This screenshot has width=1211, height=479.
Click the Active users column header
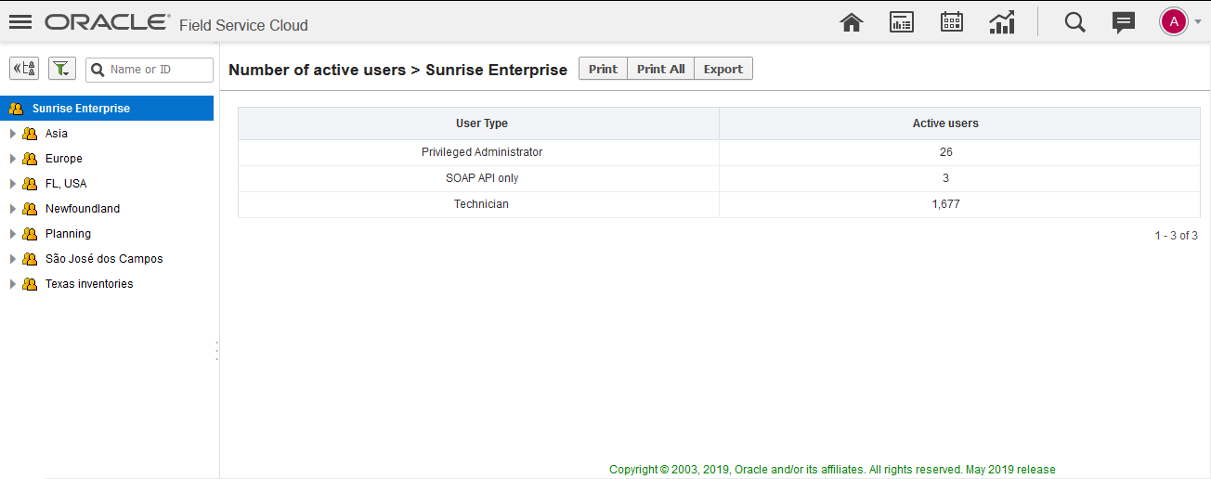(960, 123)
